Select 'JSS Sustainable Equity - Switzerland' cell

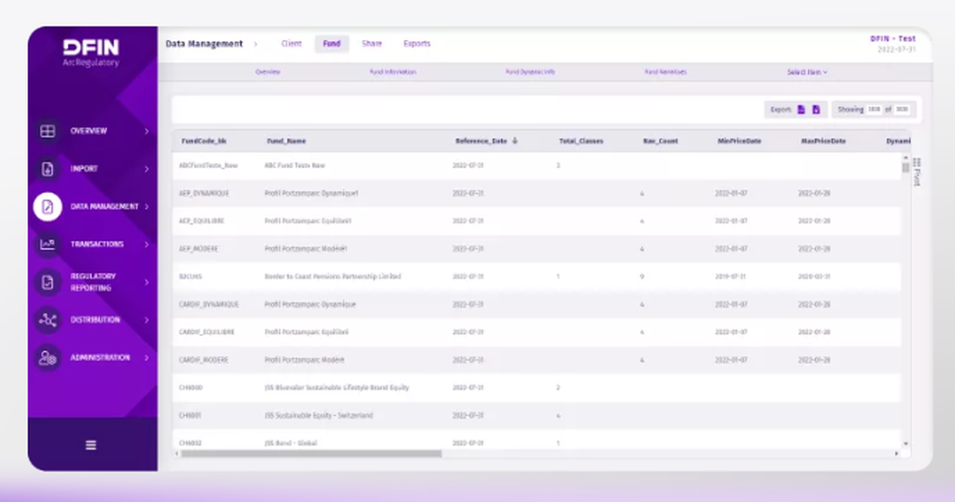[319, 415]
